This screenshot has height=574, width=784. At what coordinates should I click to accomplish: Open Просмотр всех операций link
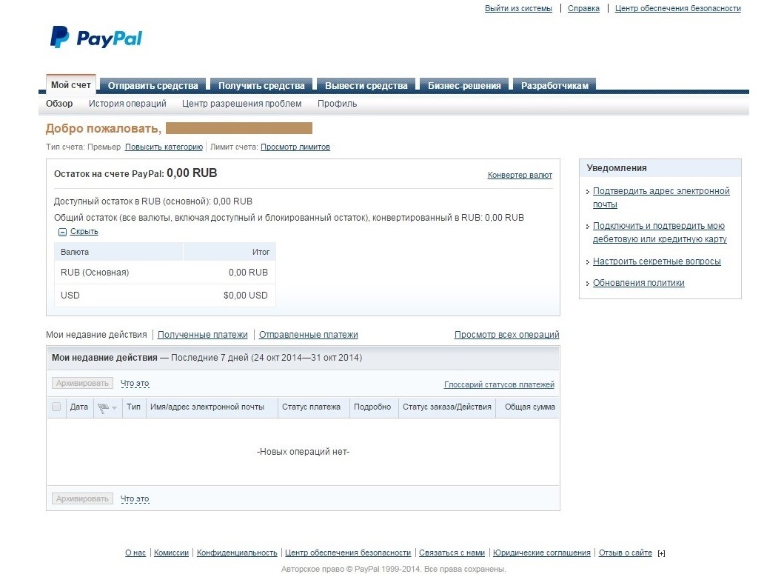coord(506,335)
